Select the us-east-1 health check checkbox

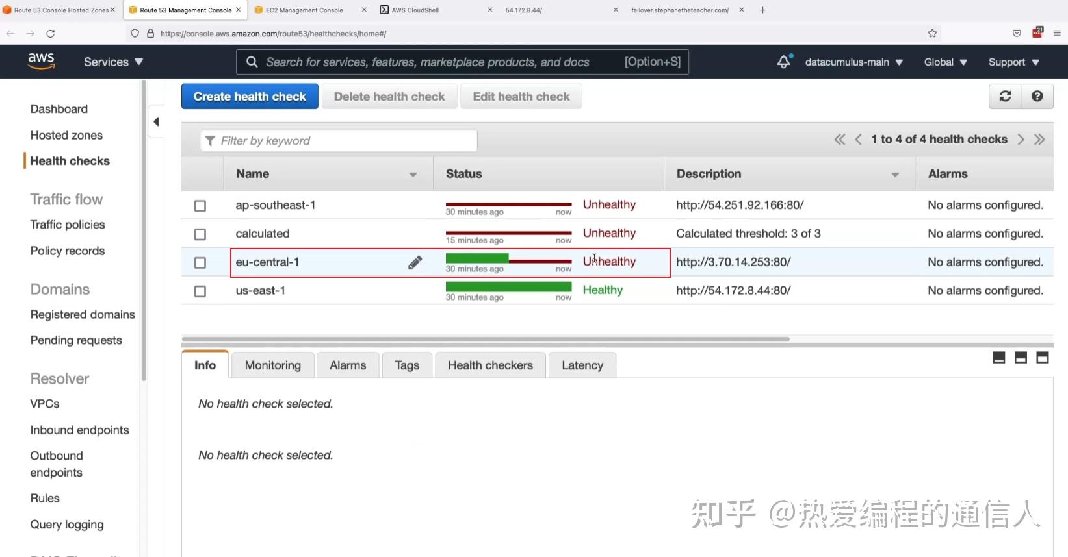coord(200,291)
